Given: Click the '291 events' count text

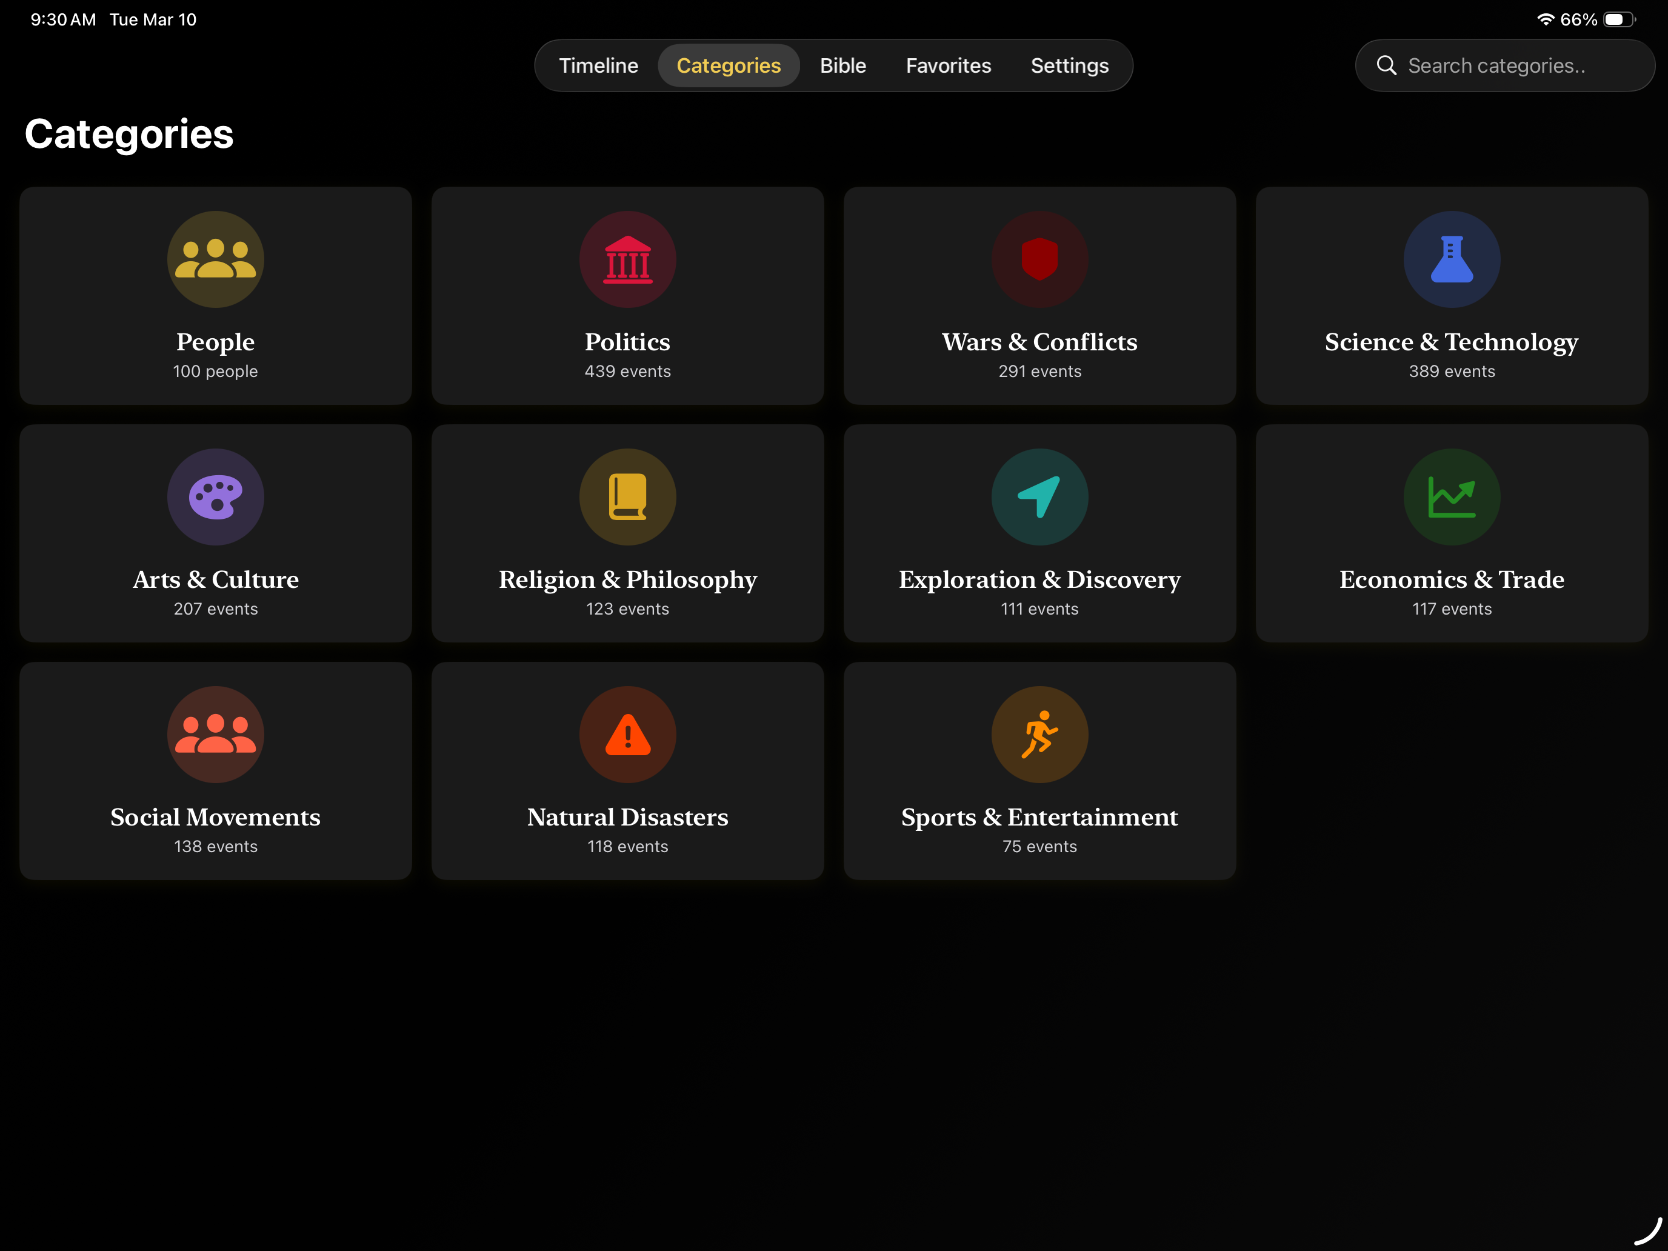Looking at the screenshot, I should tap(1040, 371).
